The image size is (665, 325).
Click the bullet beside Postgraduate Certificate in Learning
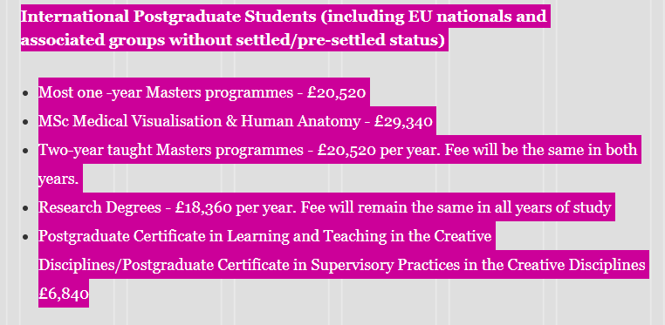click(26, 237)
